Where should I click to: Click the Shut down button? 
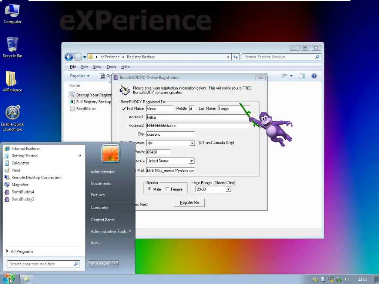click(x=99, y=264)
